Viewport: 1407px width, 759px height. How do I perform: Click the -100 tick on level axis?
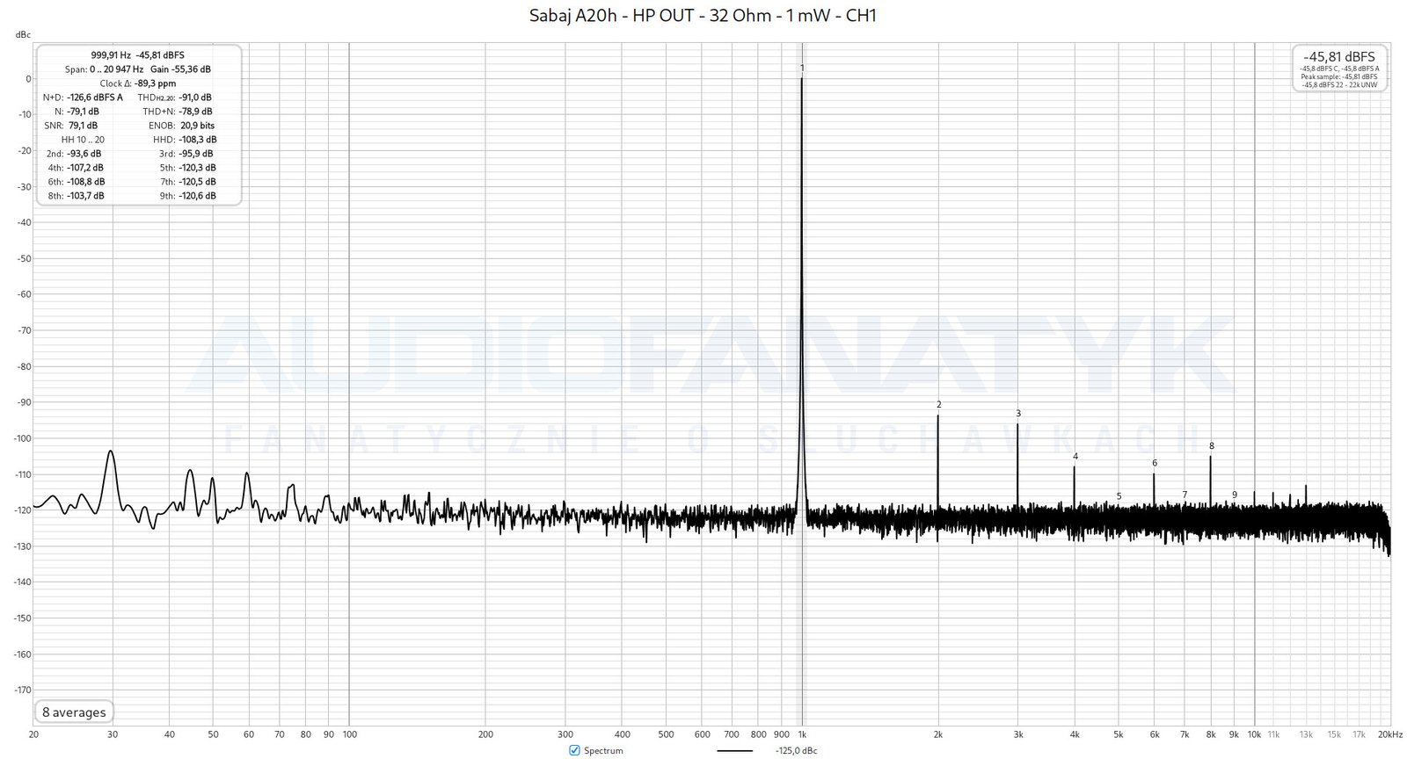coord(22,438)
